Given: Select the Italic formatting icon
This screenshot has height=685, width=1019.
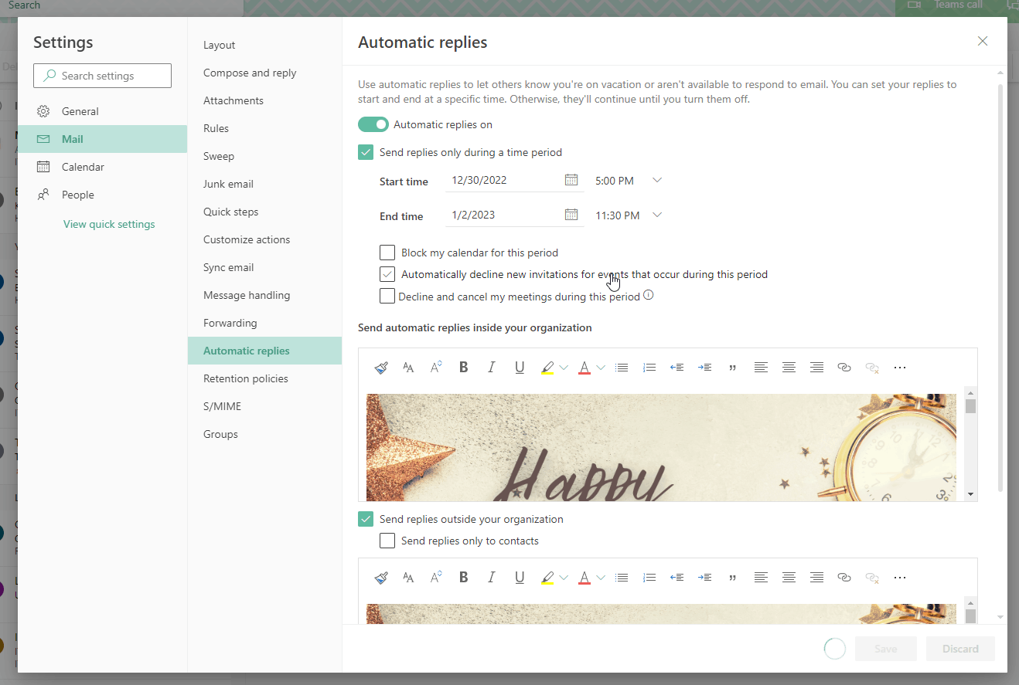Looking at the screenshot, I should coord(491,367).
